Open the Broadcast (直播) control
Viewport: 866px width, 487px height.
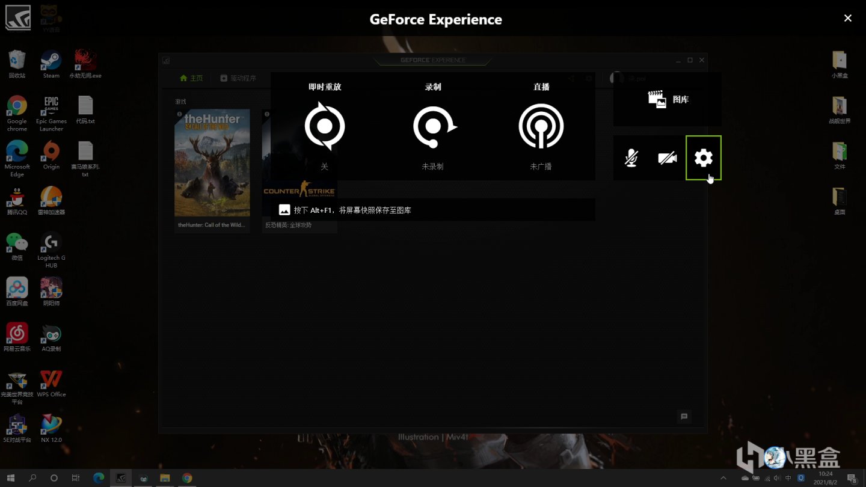[x=541, y=126]
